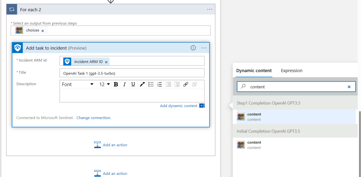Insert a numbered list in Description
This screenshot has height=177, width=361.
point(160,84)
